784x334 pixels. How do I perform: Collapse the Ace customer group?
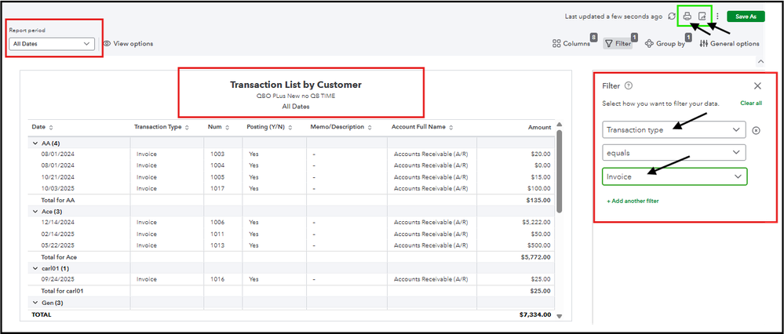(35, 211)
